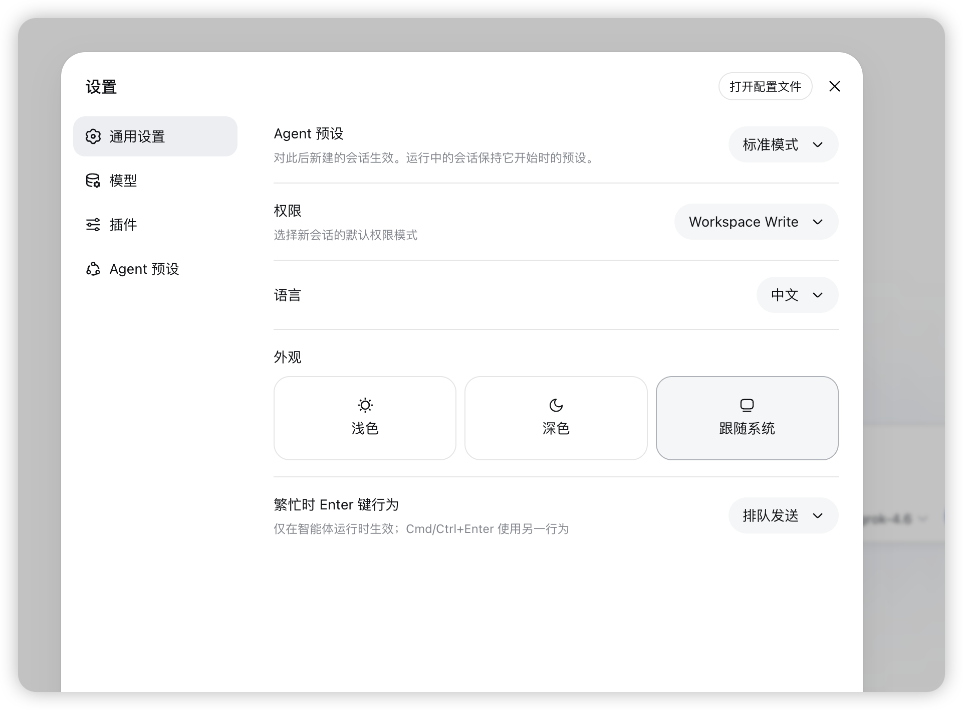Go to the Agent 预设 sidebar section
The height and width of the screenshot is (710, 963).
[155, 269]
